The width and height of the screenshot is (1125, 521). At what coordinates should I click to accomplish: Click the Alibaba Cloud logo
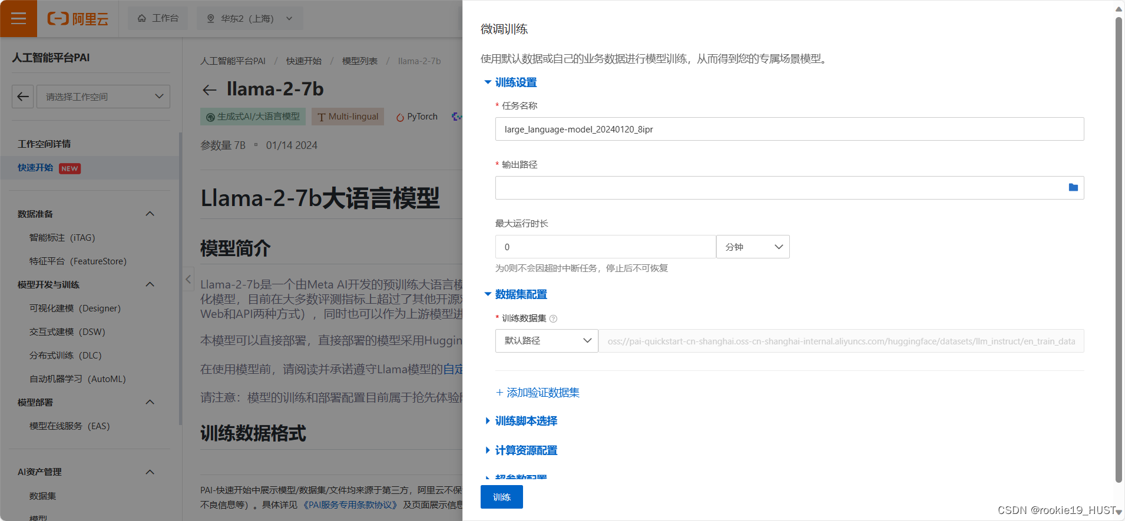coord(78,19)
